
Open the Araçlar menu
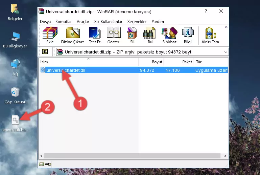pos(83,22)
